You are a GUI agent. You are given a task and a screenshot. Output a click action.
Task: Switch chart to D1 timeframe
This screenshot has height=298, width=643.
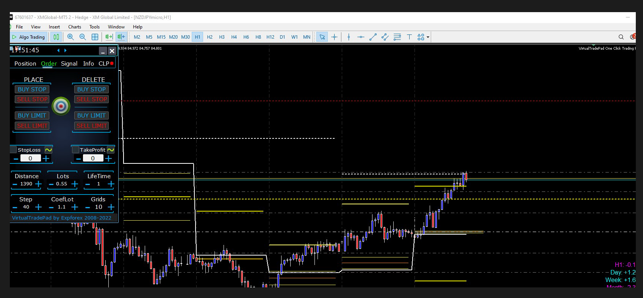pyautogui.click(x=282, y=37)
